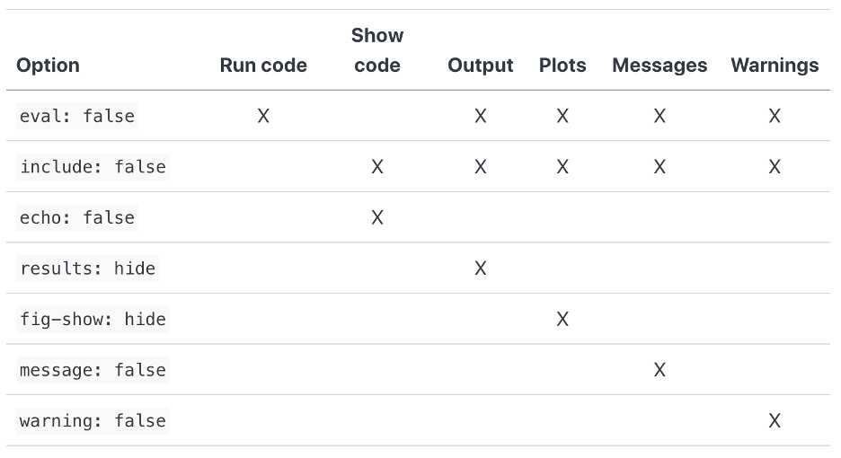Select the 'fig-show: hide' option cell
This screenshot has height=458, width=841.
click(x=93, y=319)
